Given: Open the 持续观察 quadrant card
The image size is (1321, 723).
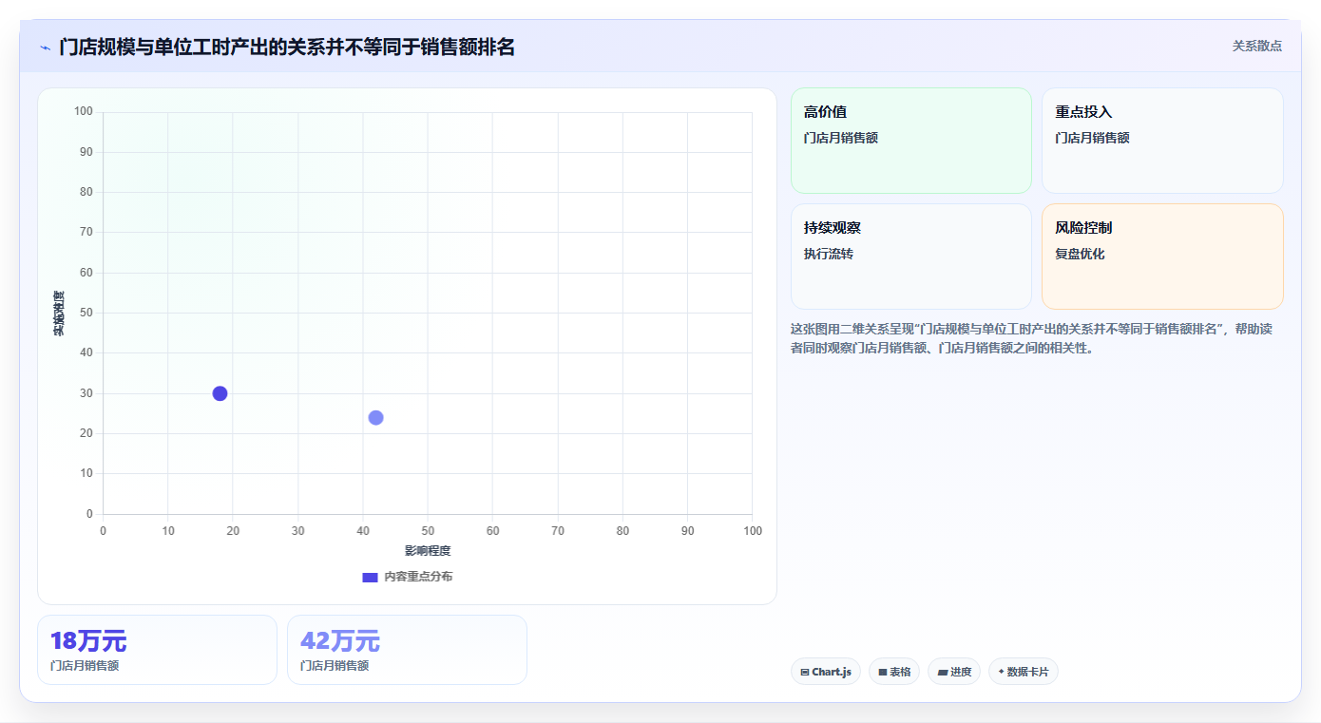Looking at the screenshot, I should pos(911,257).
